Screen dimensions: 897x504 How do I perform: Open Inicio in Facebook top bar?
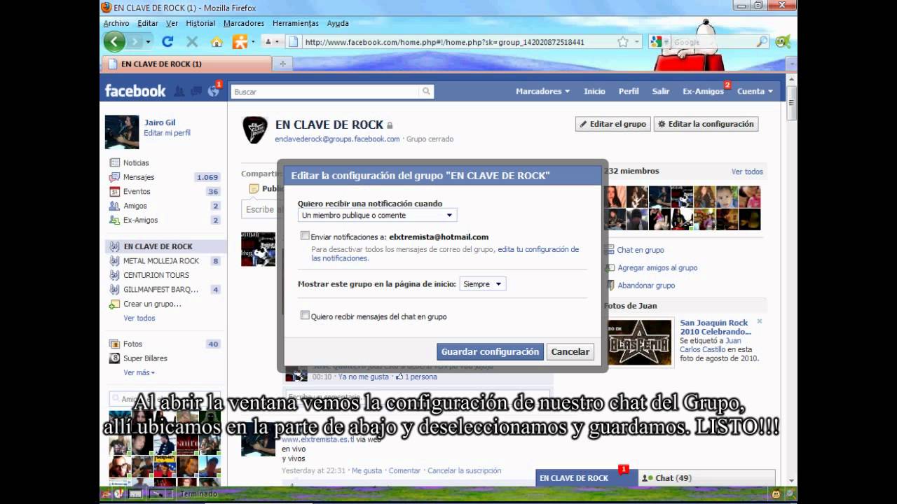(594, 91)
